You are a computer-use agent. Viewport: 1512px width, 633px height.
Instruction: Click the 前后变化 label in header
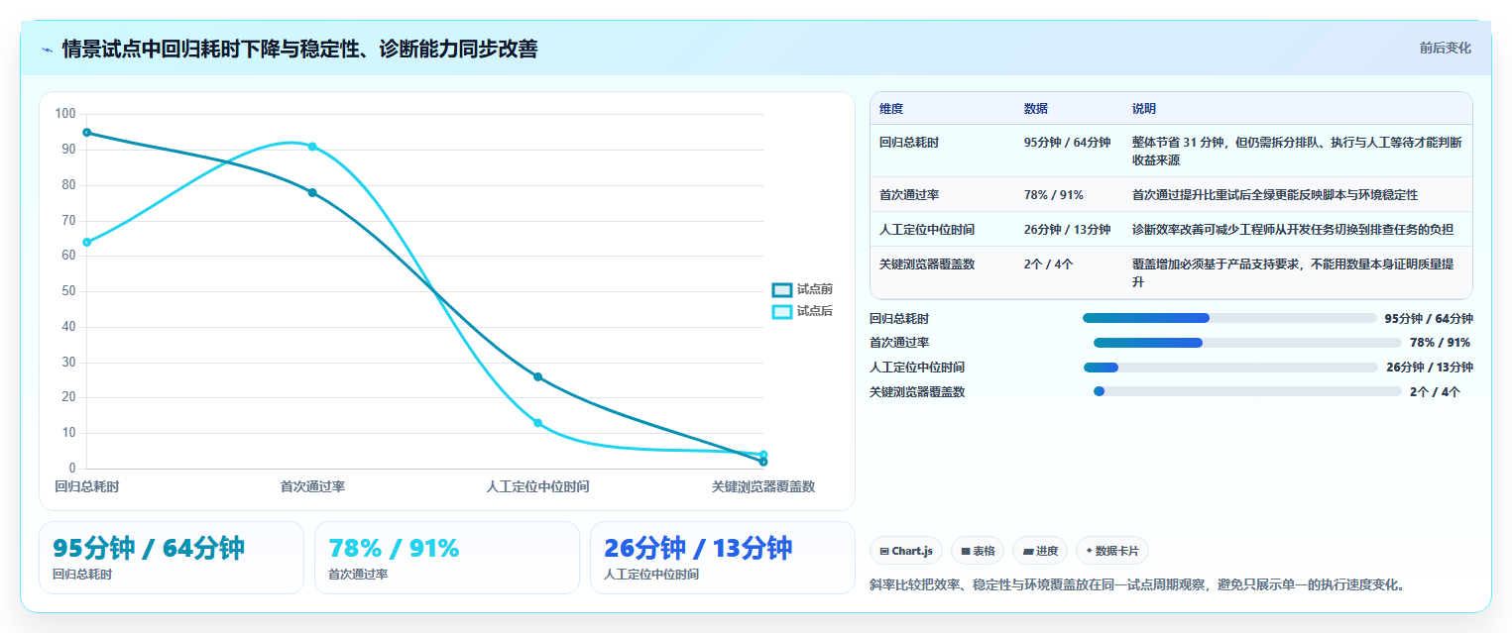[x=1446, y=48]
